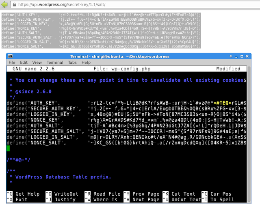Open the Help menu in Terminal
260x209 pixels.
tap(86, 62)
